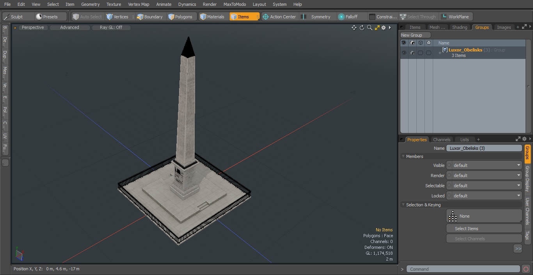This screenshot has width=533, height=275.
Task: Switch to the Lists tab
Action: pos(464,140)
